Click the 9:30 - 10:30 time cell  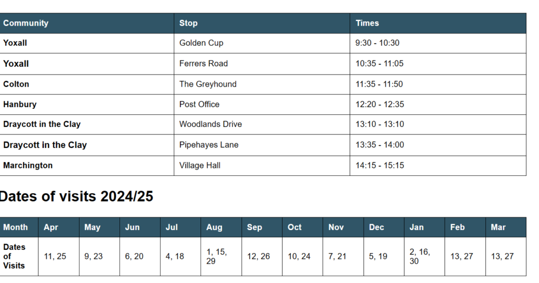(438, 43)
